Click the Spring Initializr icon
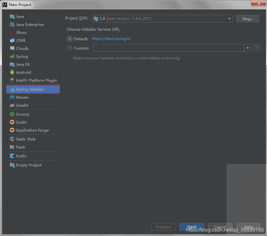The width and height of the screenshot is (267, 236). pyautogui.click(x=12, y=89)
